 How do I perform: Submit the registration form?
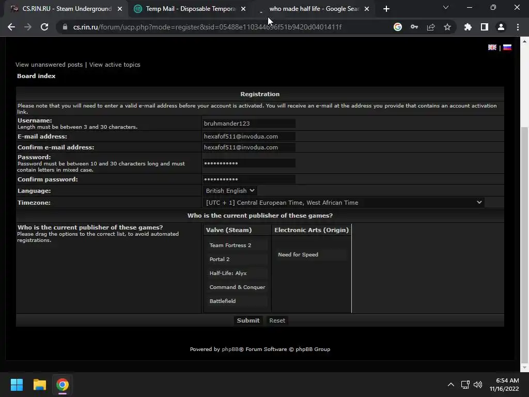click(x=248, y=320)
